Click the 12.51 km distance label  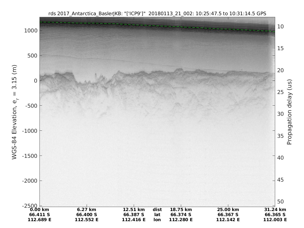tap(134, 210)
